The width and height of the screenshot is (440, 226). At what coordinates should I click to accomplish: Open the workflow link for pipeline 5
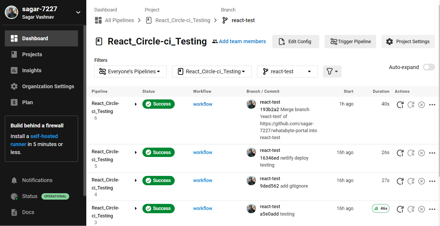pos(203,152)
